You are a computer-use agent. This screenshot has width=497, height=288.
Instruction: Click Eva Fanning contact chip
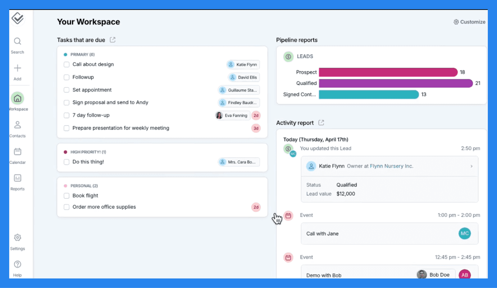233,115
